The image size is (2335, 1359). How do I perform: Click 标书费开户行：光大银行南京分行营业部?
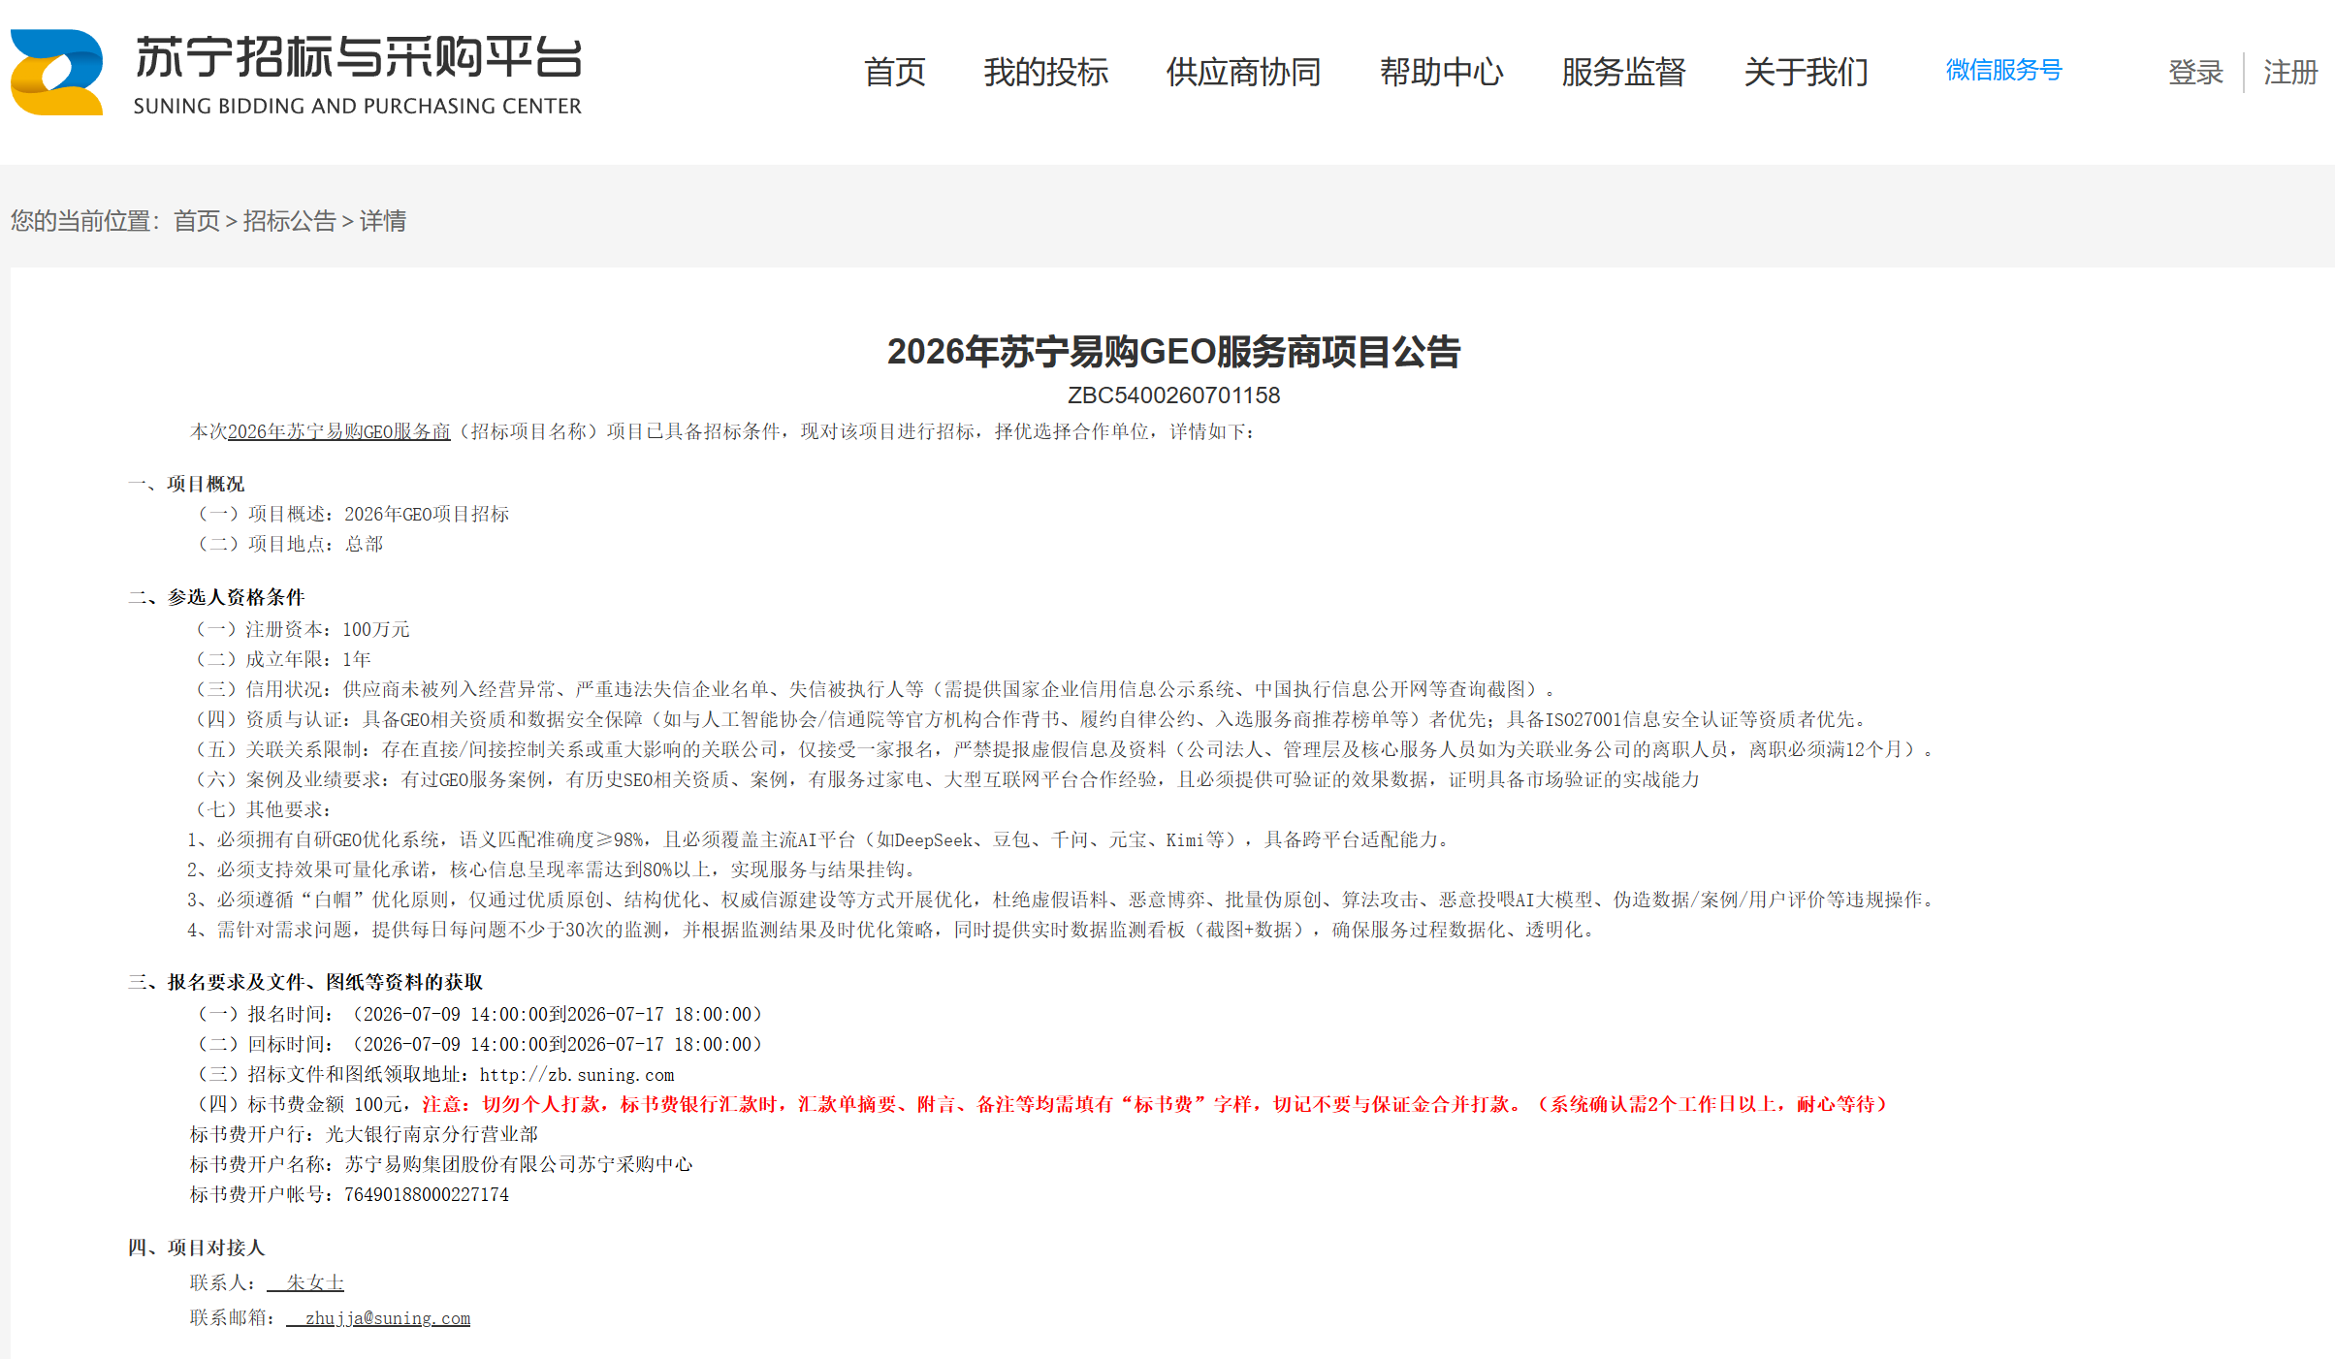[x=364, y=1134]
